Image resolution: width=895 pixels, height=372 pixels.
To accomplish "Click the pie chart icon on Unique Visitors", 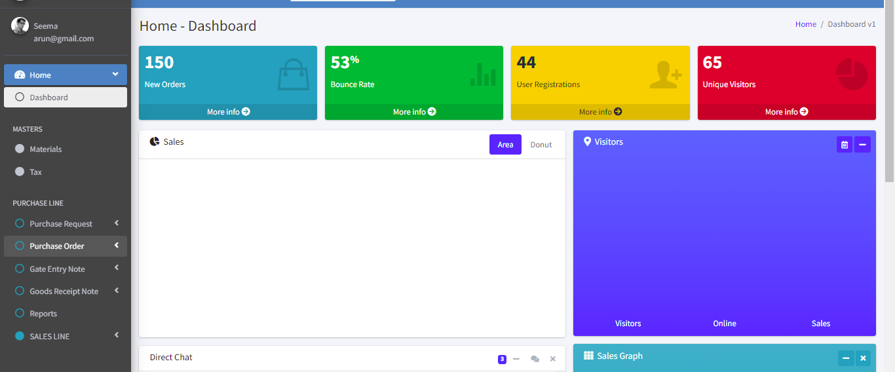I will point(851,74).
